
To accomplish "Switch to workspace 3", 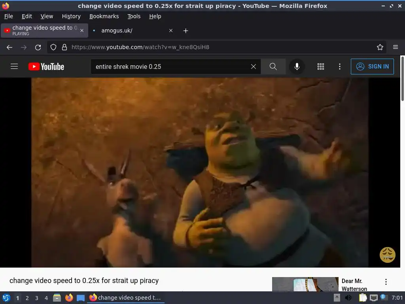I will pyautogui.click(x=37, y=298).
